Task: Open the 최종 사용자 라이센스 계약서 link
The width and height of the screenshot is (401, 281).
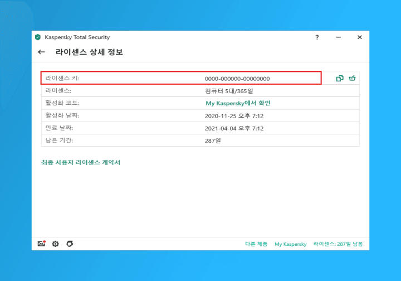Action: [81, 162]
